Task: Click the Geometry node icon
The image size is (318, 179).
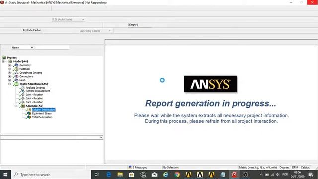Action: click(x=16, y=65)
